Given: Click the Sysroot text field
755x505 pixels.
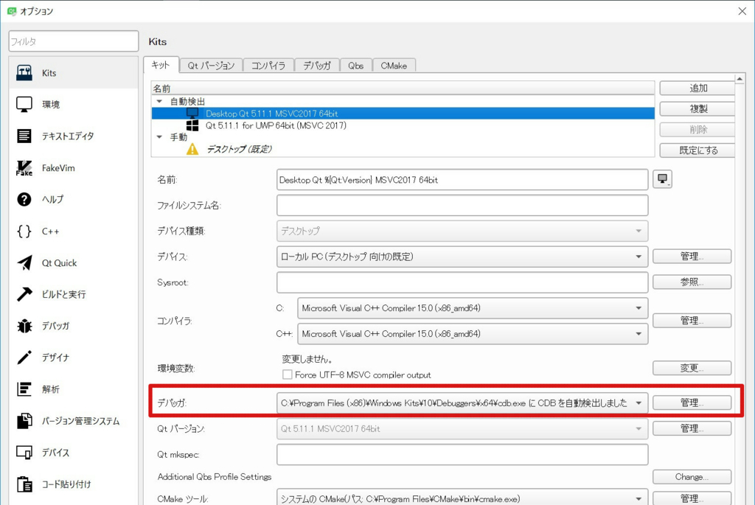Looking at the screenshot, I should 462,282.
